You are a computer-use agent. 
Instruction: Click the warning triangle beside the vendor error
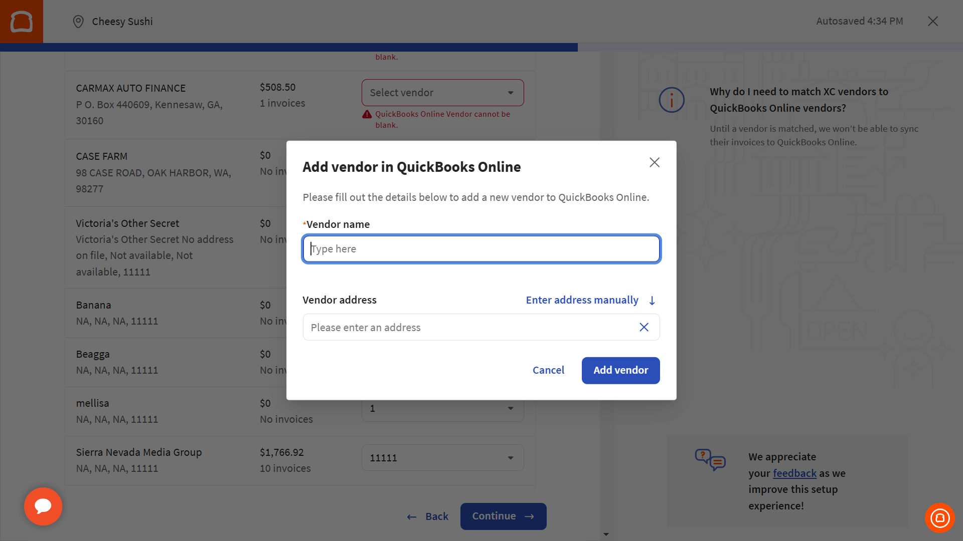pos(367,114)
